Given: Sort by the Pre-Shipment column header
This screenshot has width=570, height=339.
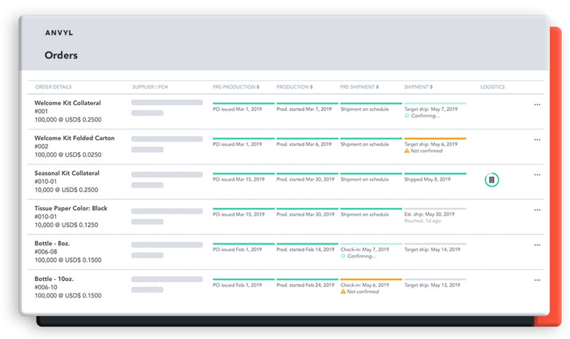Looking at the screenshot, I should point(360,87).
